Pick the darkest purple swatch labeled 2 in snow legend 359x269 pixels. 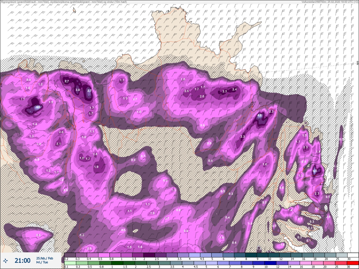(149, 255)
